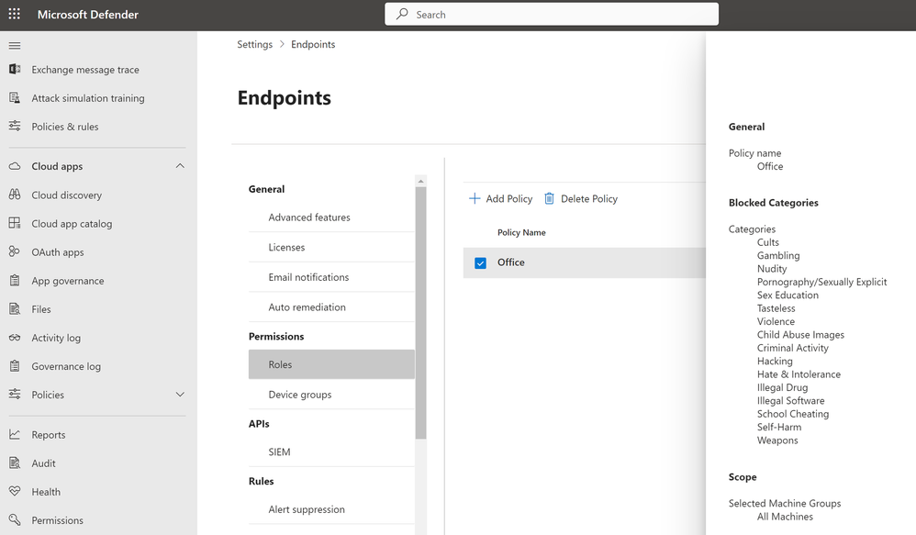Click the Health heart icon
This screenshot has width=916, height=535.
click(x=15, y=492)
